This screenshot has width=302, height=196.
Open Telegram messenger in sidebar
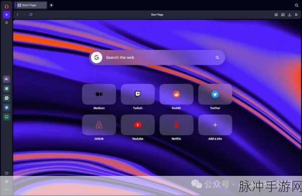click(7, 108)
